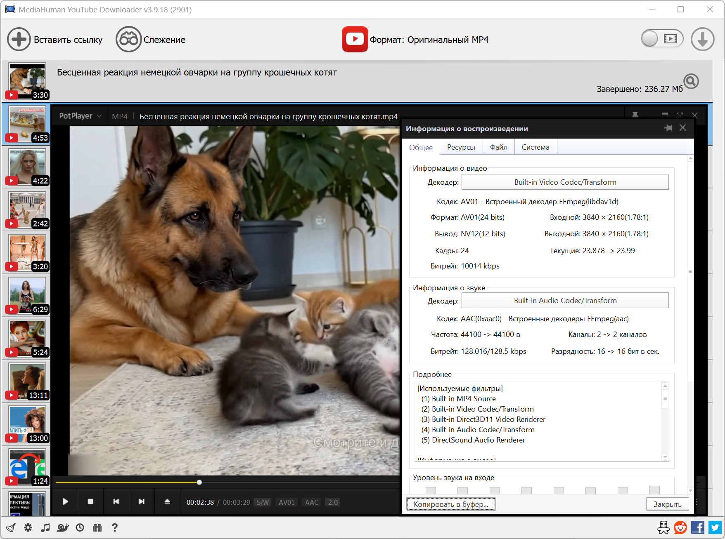
Task: Click the seek bar handle in PotPlayer
Action: [x=199, y=482]
